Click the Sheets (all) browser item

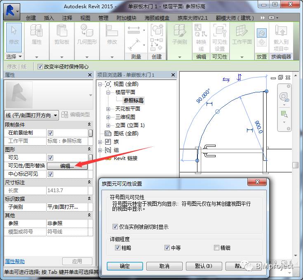[x=126, y=134]
